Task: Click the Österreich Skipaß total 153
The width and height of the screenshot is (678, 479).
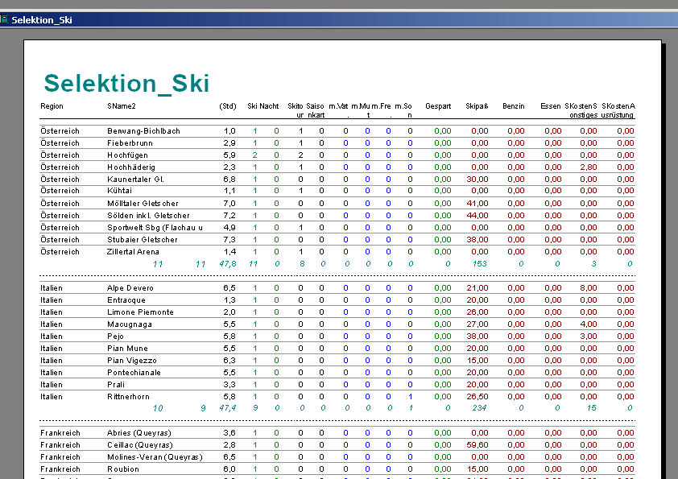Action: click(482, 263)
